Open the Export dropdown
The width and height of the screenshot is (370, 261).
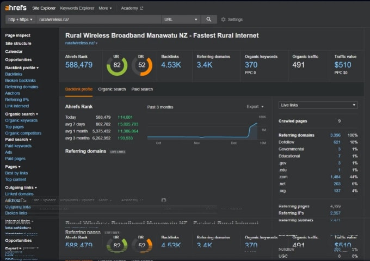coord(255,107)
